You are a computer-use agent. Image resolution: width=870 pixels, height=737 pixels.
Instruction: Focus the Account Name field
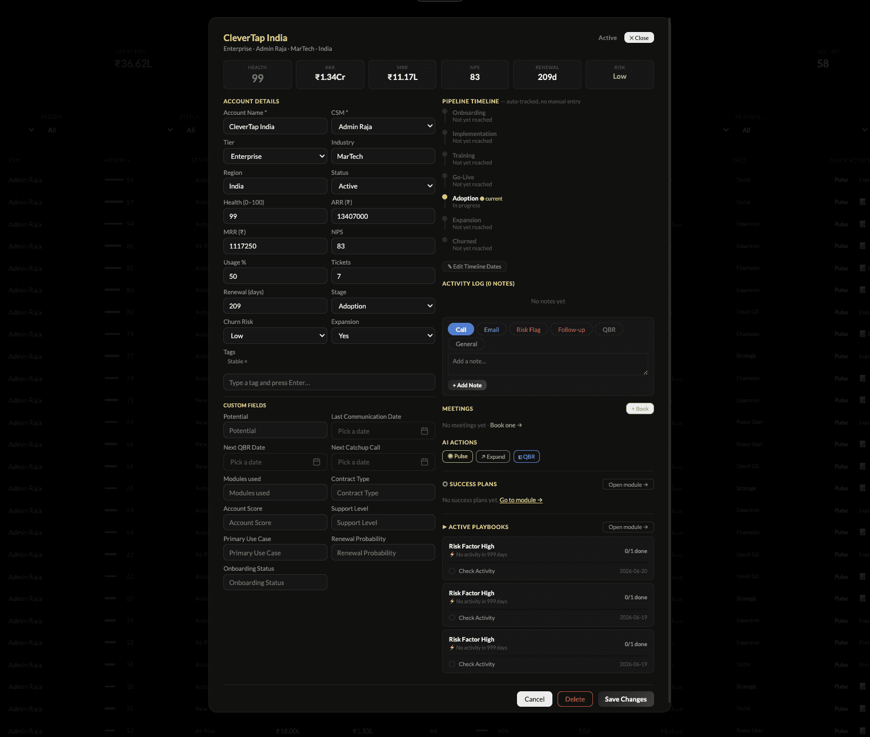coord(275,126)
